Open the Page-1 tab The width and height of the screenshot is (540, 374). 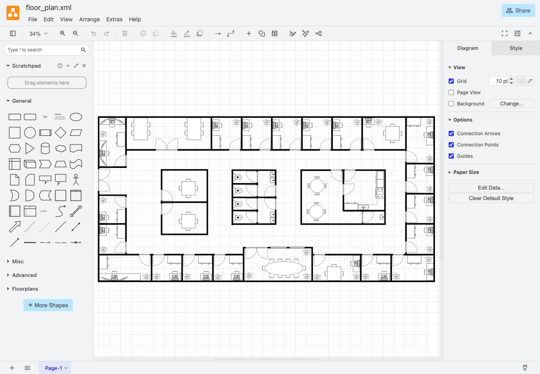[54, 368]
